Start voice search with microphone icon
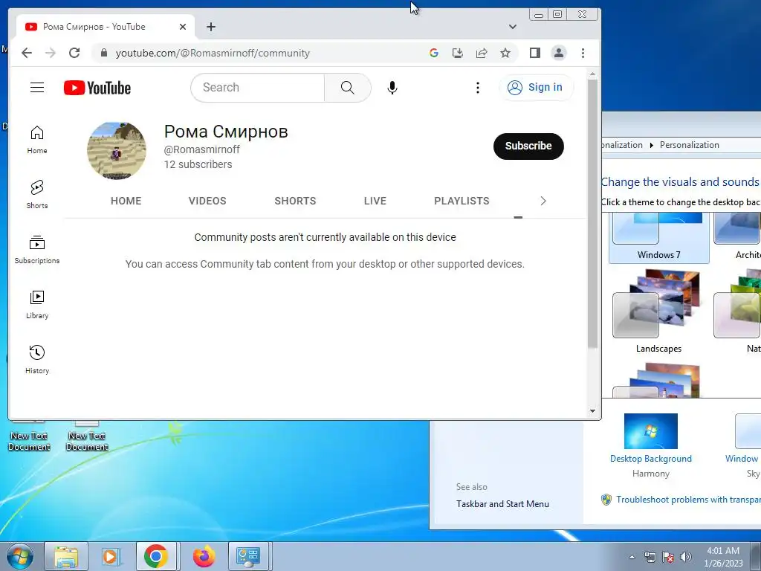The image size is (761, 571). click(392, 88)
